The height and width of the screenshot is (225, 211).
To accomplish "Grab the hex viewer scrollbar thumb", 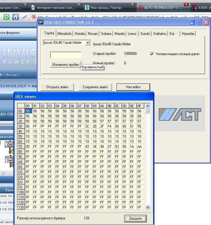I will coord(148,111).
